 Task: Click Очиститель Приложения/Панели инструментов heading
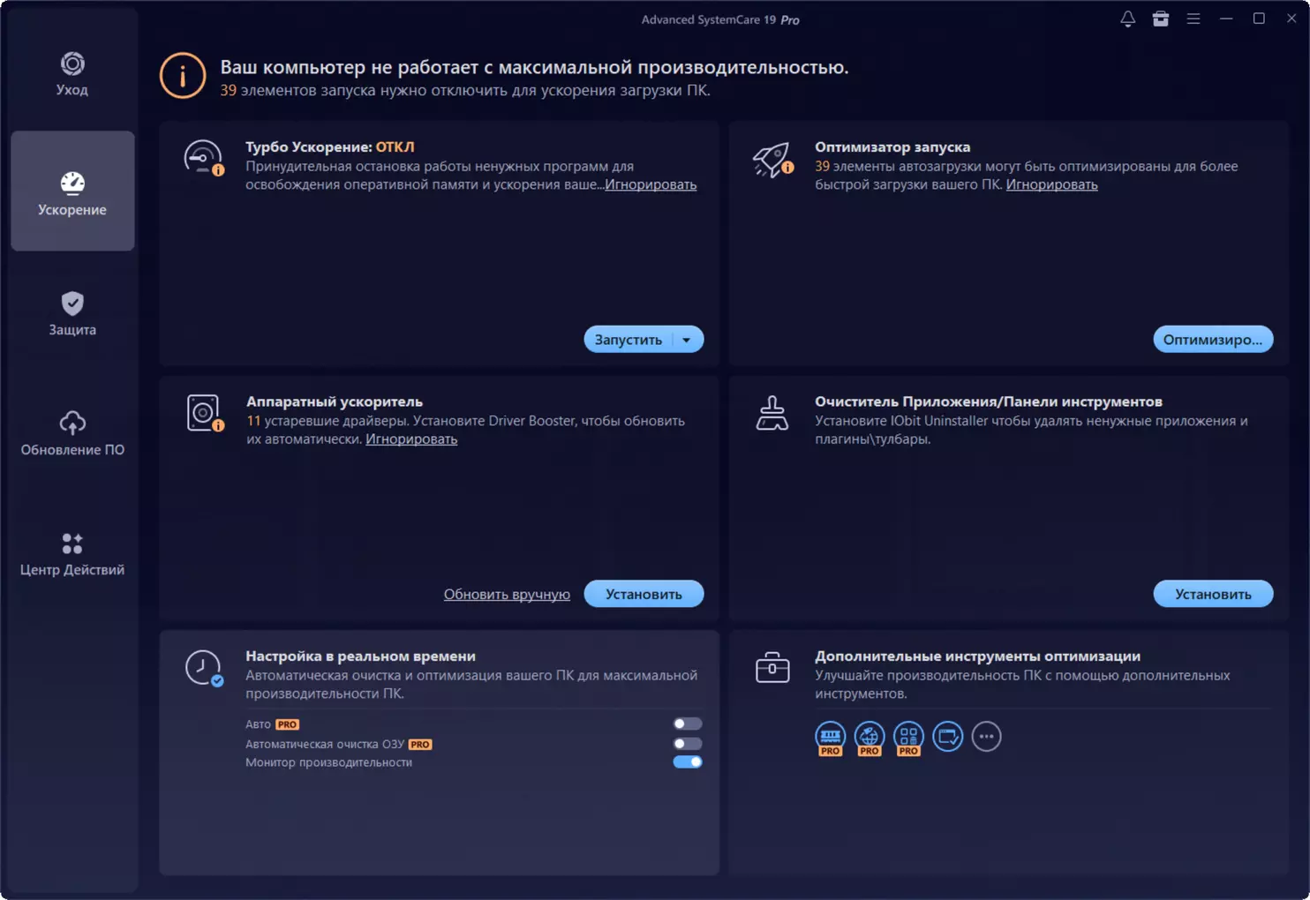coord(989,401)
